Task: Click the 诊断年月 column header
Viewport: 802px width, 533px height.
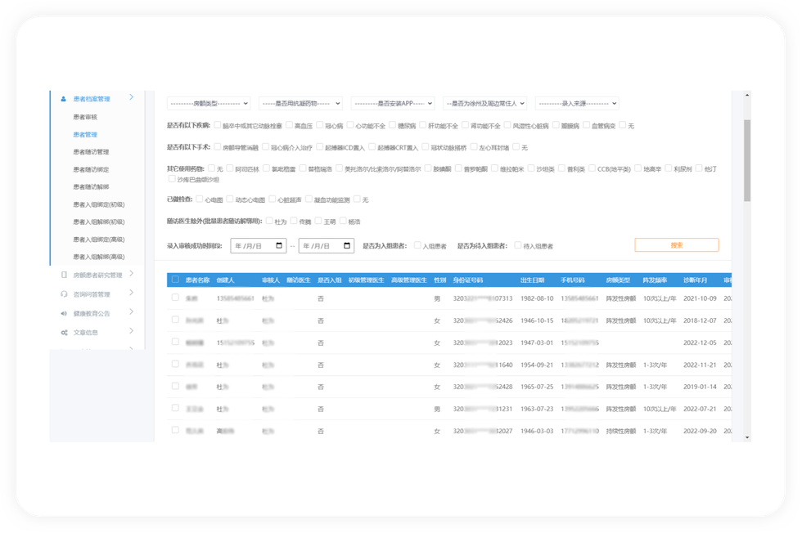Action: pyautogui.click(x=696, y=280)
